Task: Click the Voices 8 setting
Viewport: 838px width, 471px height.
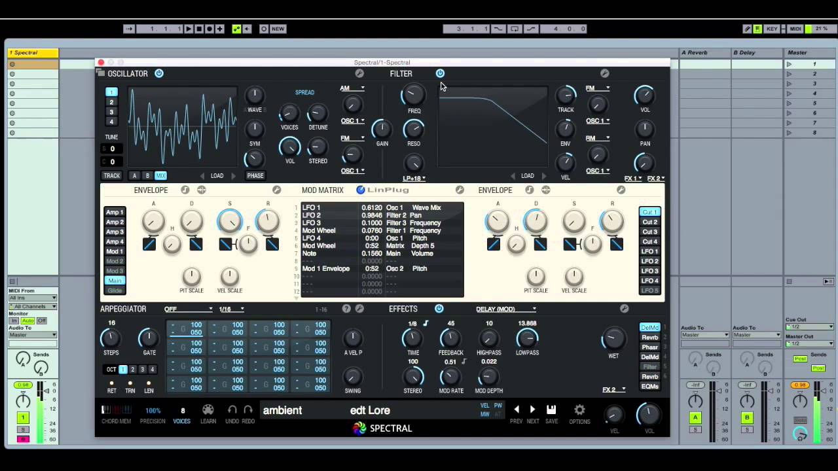Action: tap(182, 411)
